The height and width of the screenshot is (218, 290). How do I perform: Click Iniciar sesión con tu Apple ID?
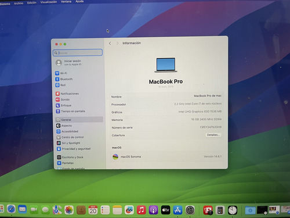[68, 63]
